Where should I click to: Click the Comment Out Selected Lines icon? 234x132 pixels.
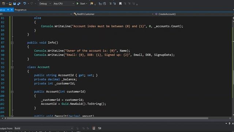pyautogui.click(x=100, y=4)
